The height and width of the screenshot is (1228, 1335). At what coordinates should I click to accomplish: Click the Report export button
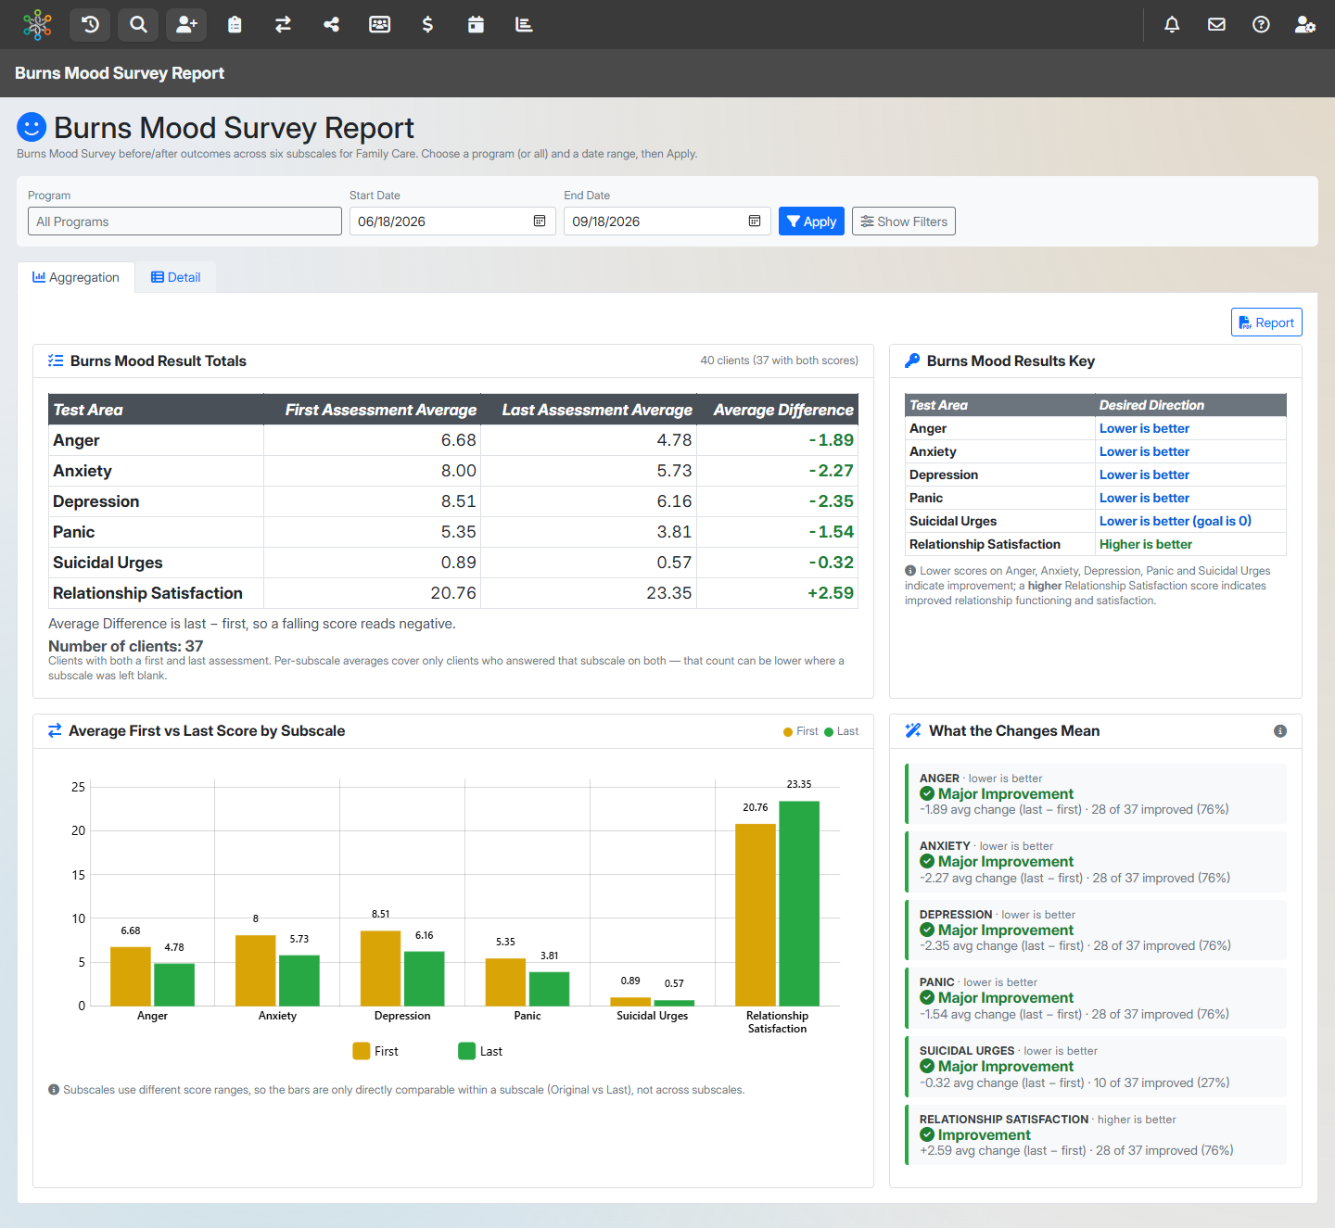click(1266, 323)
